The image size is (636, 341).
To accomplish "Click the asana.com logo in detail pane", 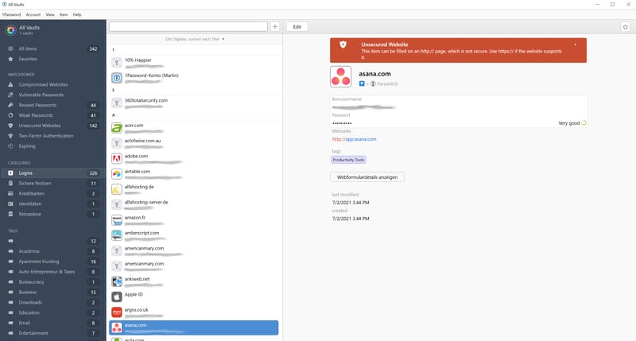I will click(340, 77).
